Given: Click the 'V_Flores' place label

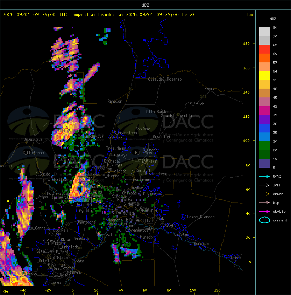Looking at the screenshot, I should click(x=53, y=282).
